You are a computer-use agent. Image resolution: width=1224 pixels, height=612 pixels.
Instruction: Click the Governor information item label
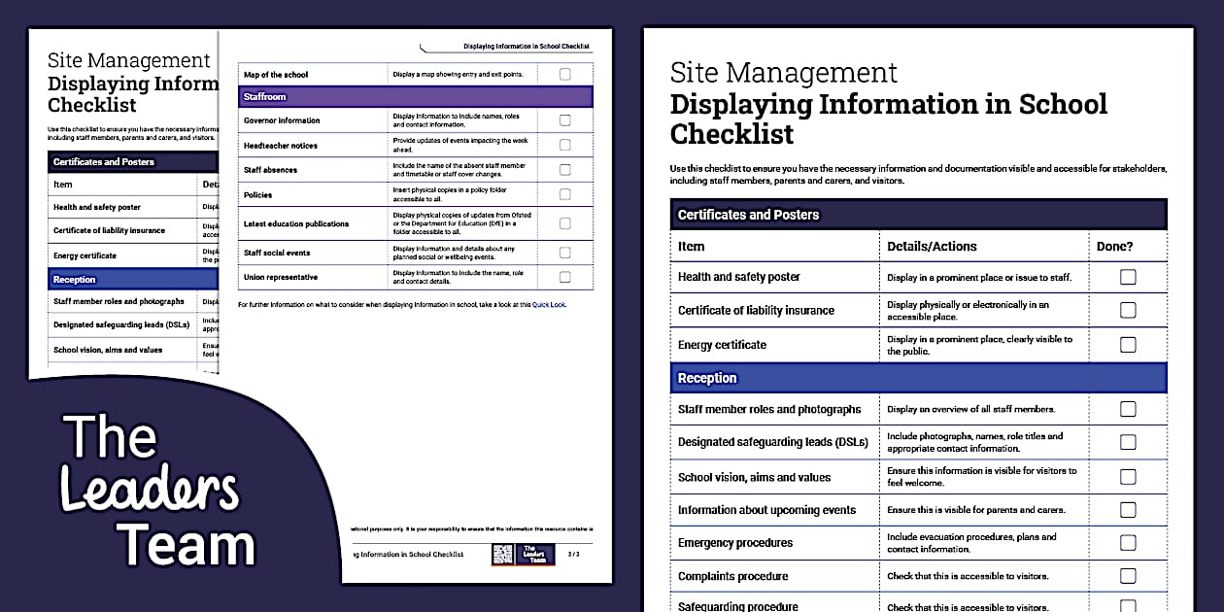coord(282,119)
